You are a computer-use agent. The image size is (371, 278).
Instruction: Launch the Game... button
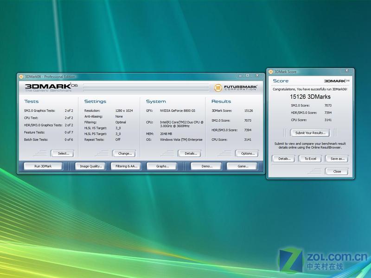point(243,166)
